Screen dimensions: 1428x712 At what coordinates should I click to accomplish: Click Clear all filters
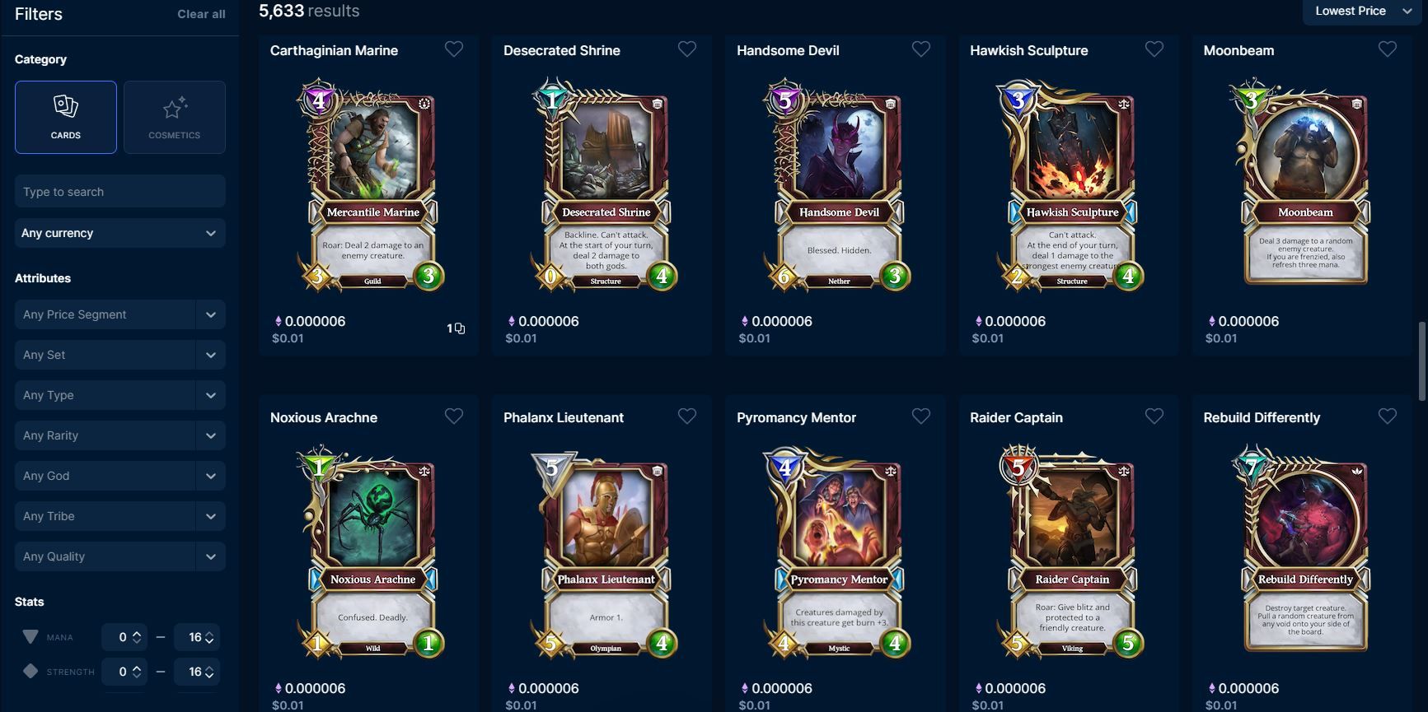click(201, 14)
